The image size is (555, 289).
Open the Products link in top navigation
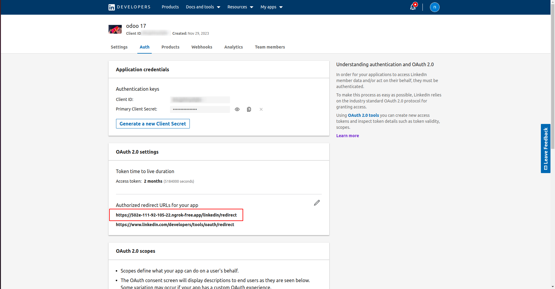170,7
